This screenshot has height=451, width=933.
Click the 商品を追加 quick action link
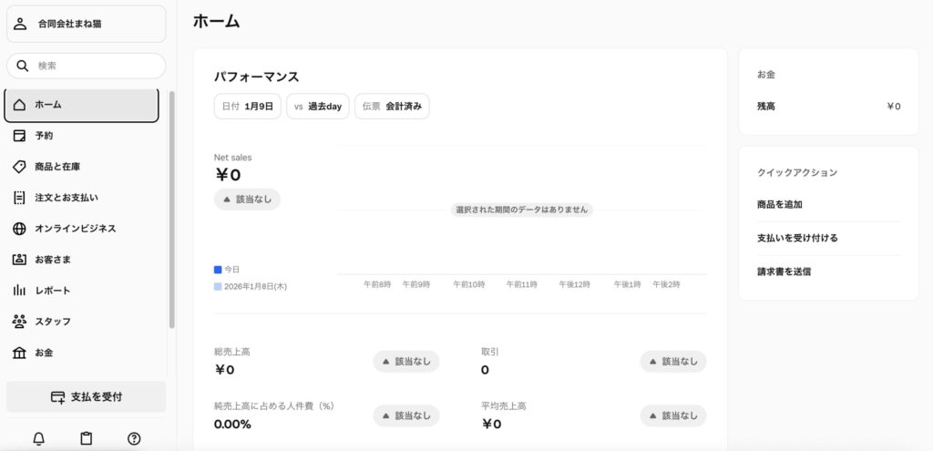[780, 205]
